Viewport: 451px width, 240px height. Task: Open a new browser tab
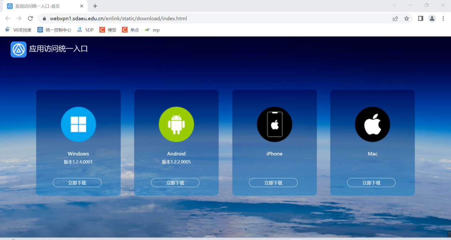[95, 6]
